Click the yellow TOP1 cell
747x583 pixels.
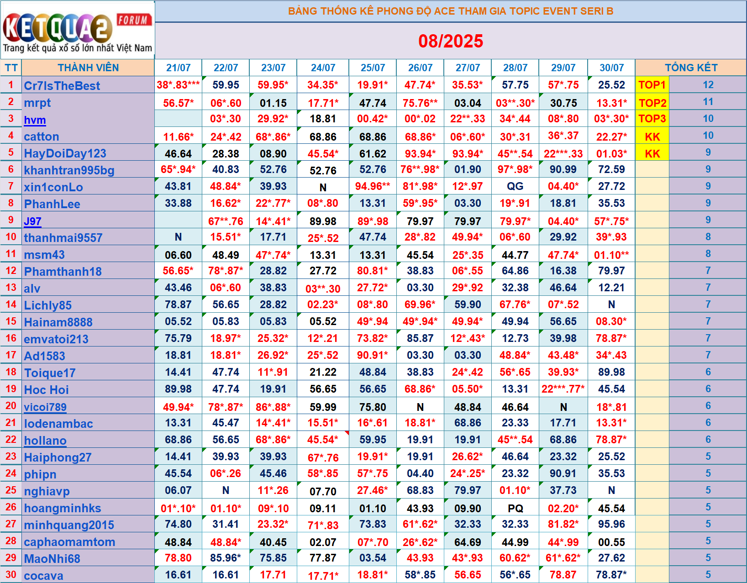point(652,85)
